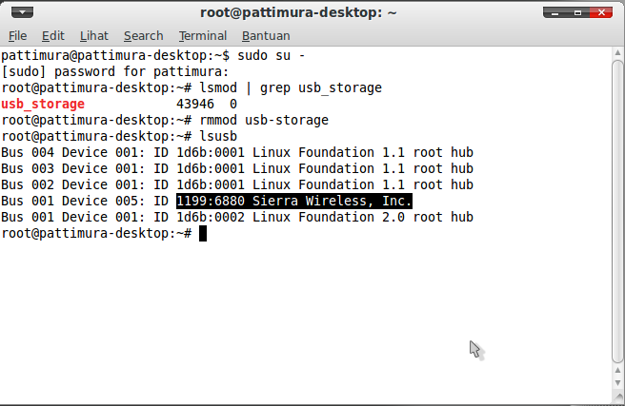Open the Terminal menu
Viewport: 625px width, 406px height.
click(x=202, y=36)
